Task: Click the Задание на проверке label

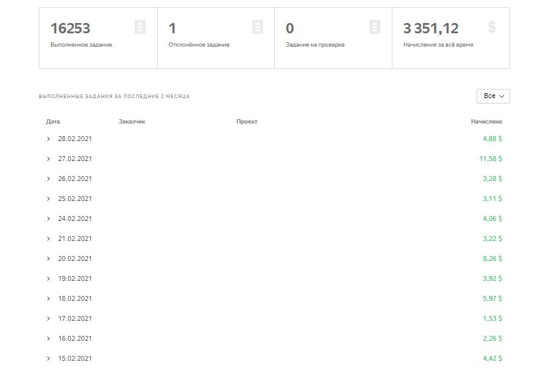Action: [x=315, y=45]
